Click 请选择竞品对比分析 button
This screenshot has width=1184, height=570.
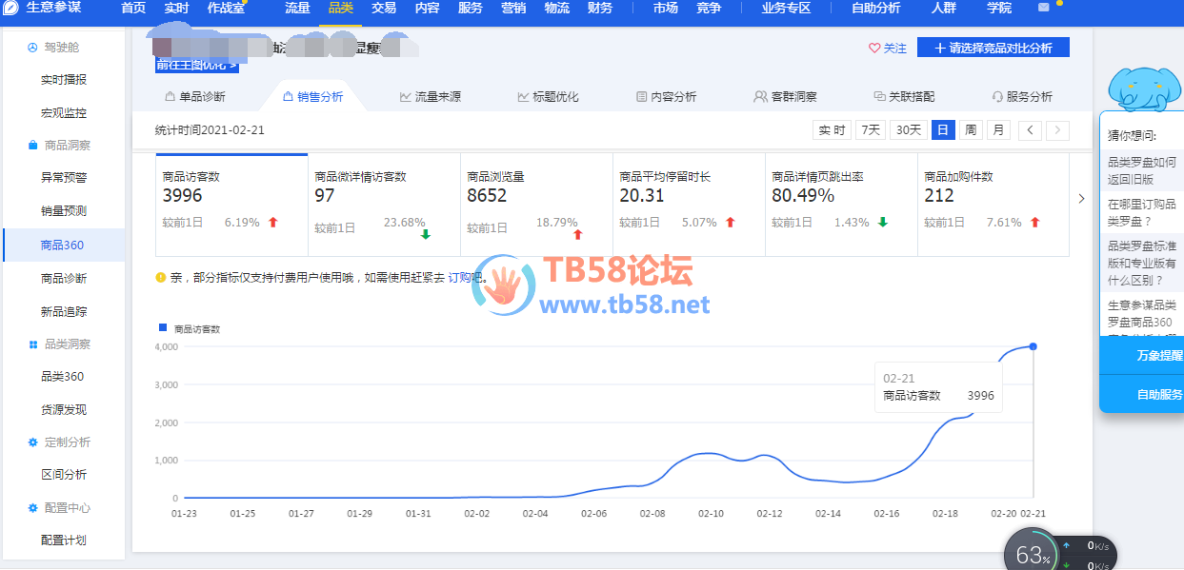(x=993, y=48)
